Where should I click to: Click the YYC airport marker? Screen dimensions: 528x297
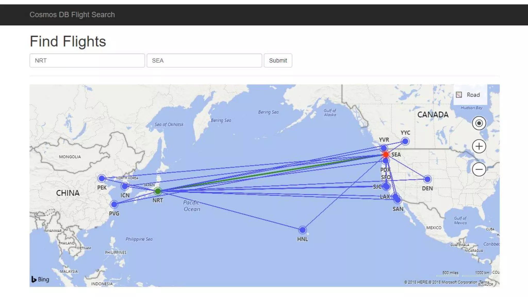point(405,141)
